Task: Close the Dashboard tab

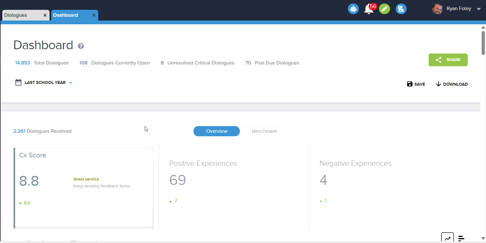Action: click(x=94, y=15)
